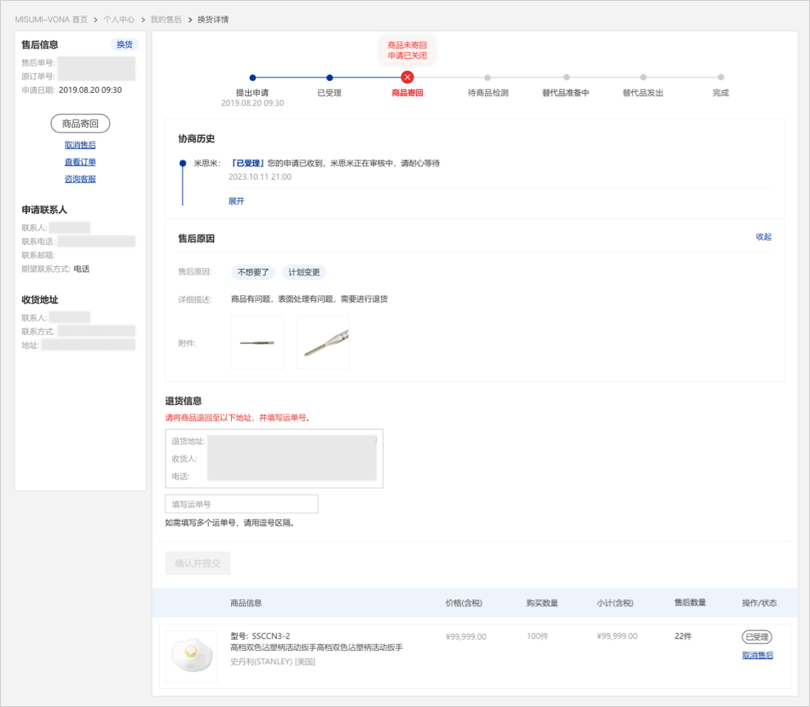Open 我的售后 breadcrumb link

pos(165,20)
